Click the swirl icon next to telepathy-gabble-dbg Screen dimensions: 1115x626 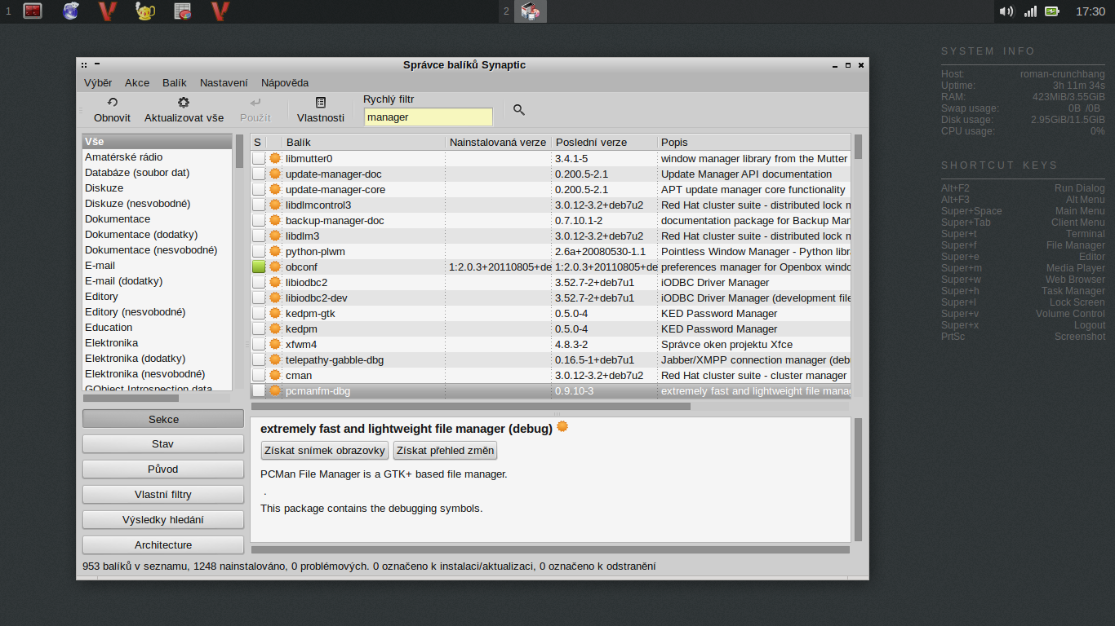275,359
